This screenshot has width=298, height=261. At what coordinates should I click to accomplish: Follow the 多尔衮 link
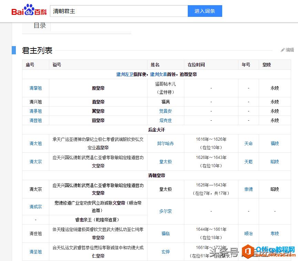[165, 211]
